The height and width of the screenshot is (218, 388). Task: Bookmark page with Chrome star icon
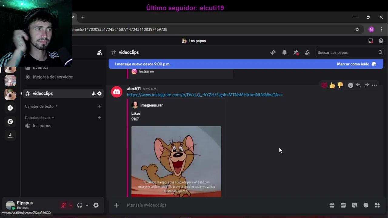coord(357,29)
